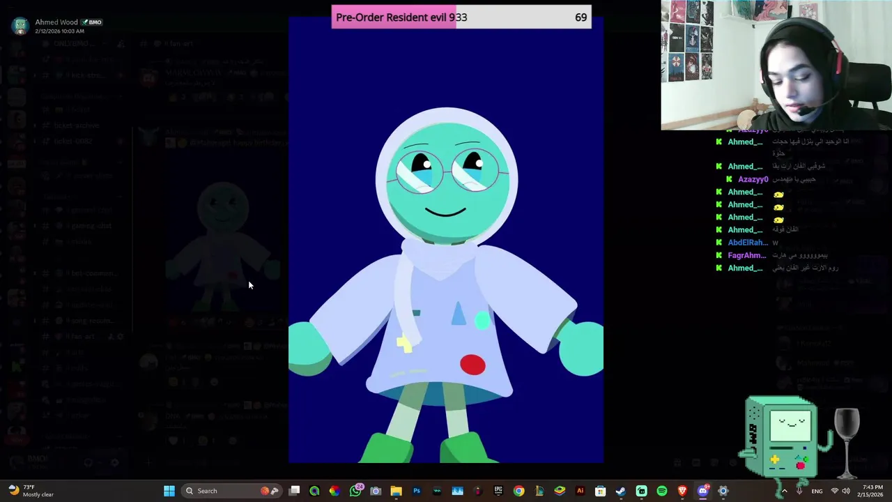
Task: Open Wi-Fi network status in tray
Action: (x=834, y=491)
